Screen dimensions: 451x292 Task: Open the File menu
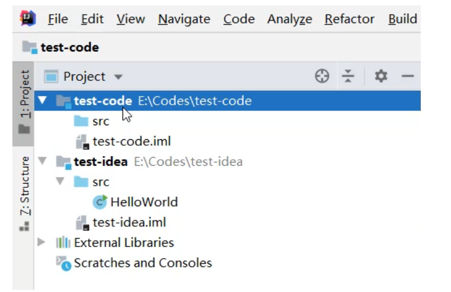[58, 19]
